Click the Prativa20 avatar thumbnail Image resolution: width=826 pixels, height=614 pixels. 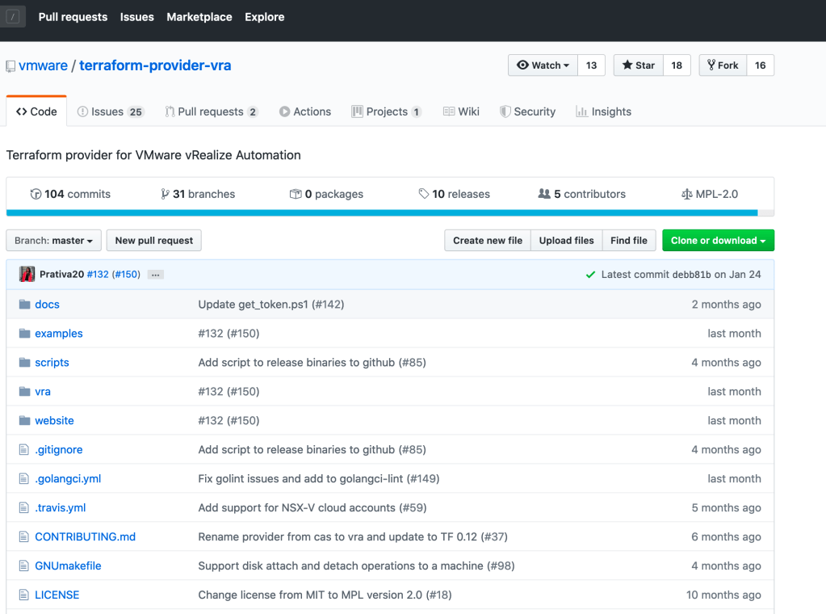pyautogui.click(x=27, y=274)
